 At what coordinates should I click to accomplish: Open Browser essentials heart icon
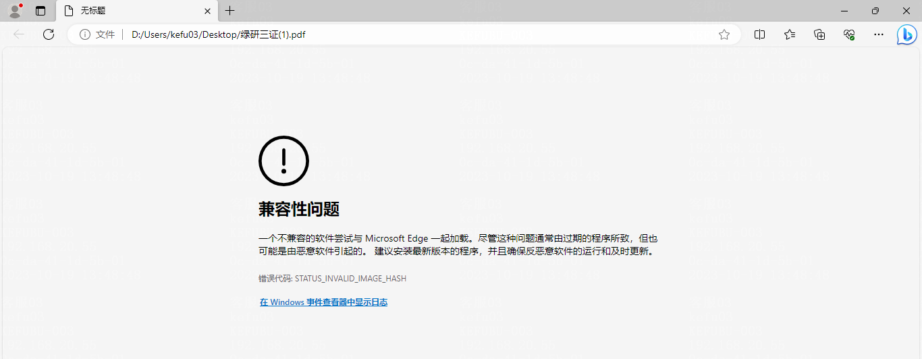[849, 34]
